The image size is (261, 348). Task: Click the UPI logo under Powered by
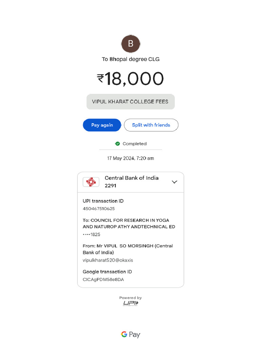(130, 303)
